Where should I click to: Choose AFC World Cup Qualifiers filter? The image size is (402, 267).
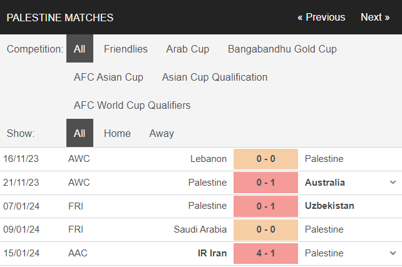coord(132,105)
